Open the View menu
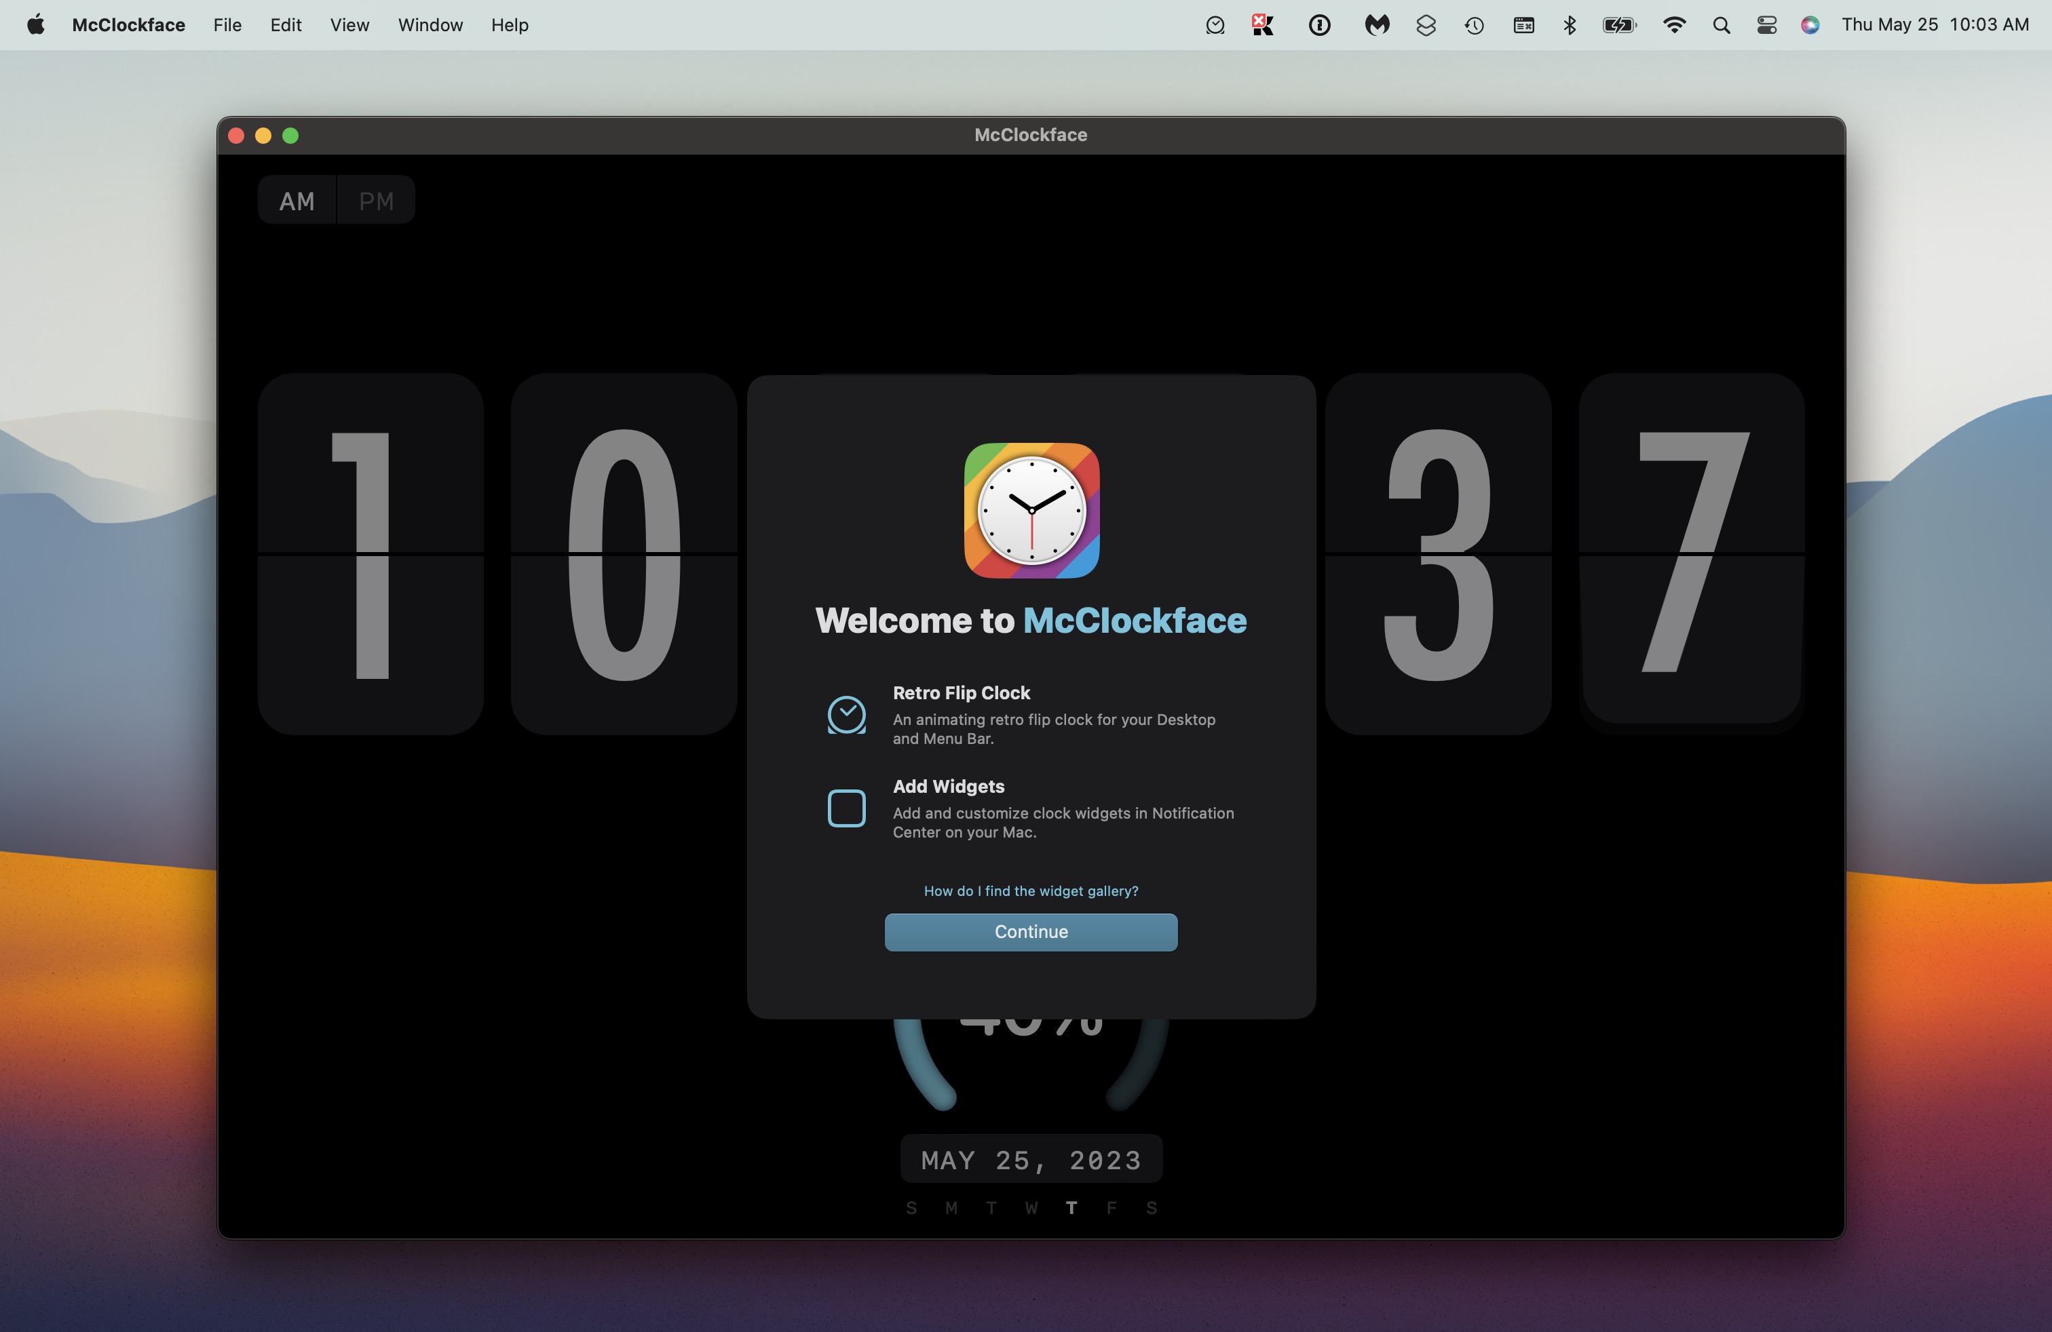This screenshot has height=1332, width=2052. point(348,25)
